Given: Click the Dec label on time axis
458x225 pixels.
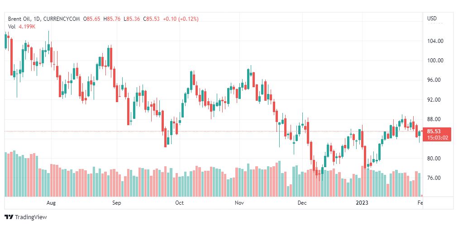Looking at the screenshot, I should click(x=302, y=203).
